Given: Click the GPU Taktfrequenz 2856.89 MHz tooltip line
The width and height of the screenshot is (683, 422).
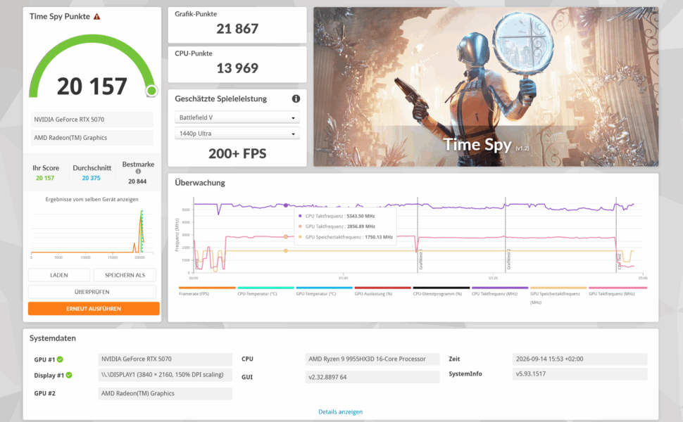Looking at the screenshot, I should (337, 226).
